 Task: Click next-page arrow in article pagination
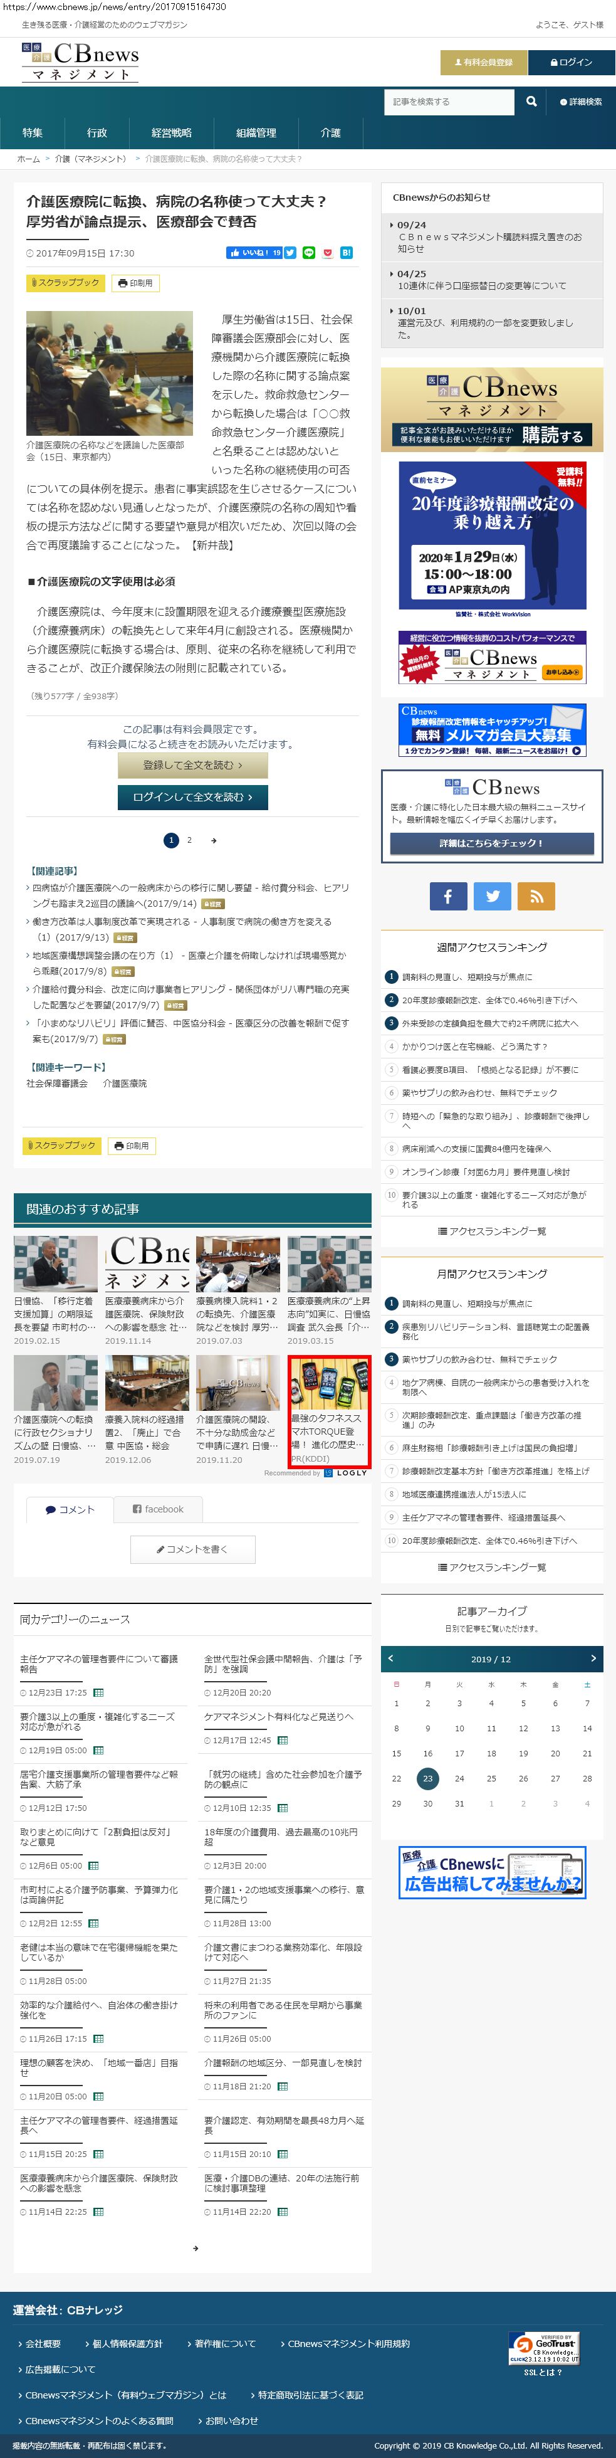pos(212,841)
